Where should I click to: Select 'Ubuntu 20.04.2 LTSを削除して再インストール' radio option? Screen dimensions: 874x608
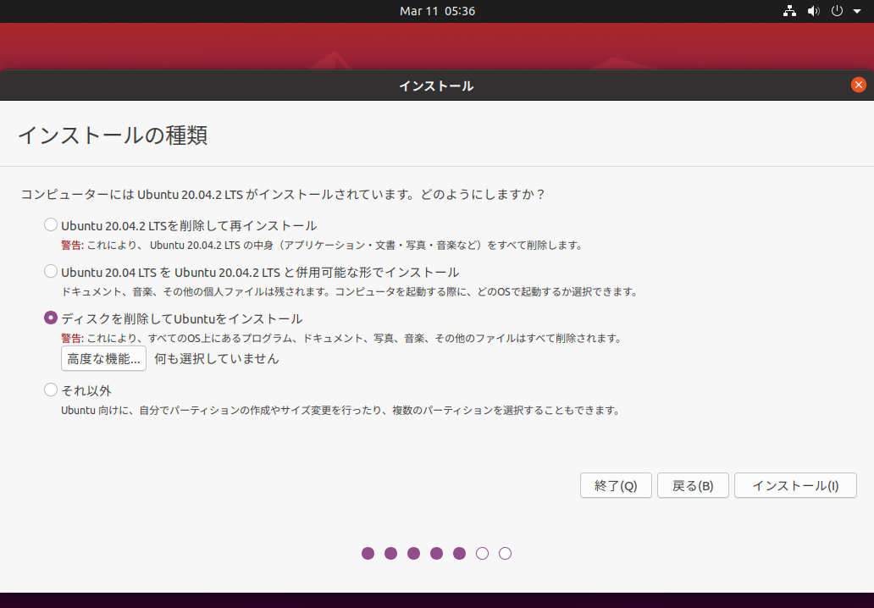click(51, 224)
